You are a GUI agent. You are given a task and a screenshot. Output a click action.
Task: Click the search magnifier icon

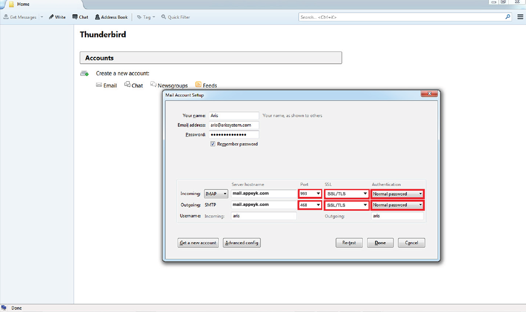tap(507, 17)
